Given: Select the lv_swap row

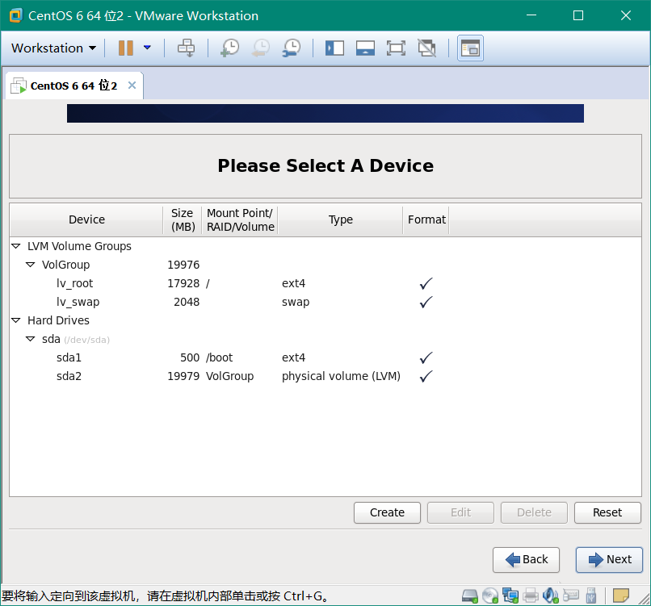Looking at the screenshot, I should tap(78, 303).
